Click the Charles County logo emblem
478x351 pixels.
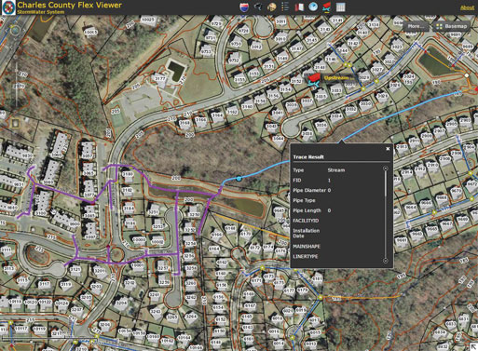coord(8,7)
